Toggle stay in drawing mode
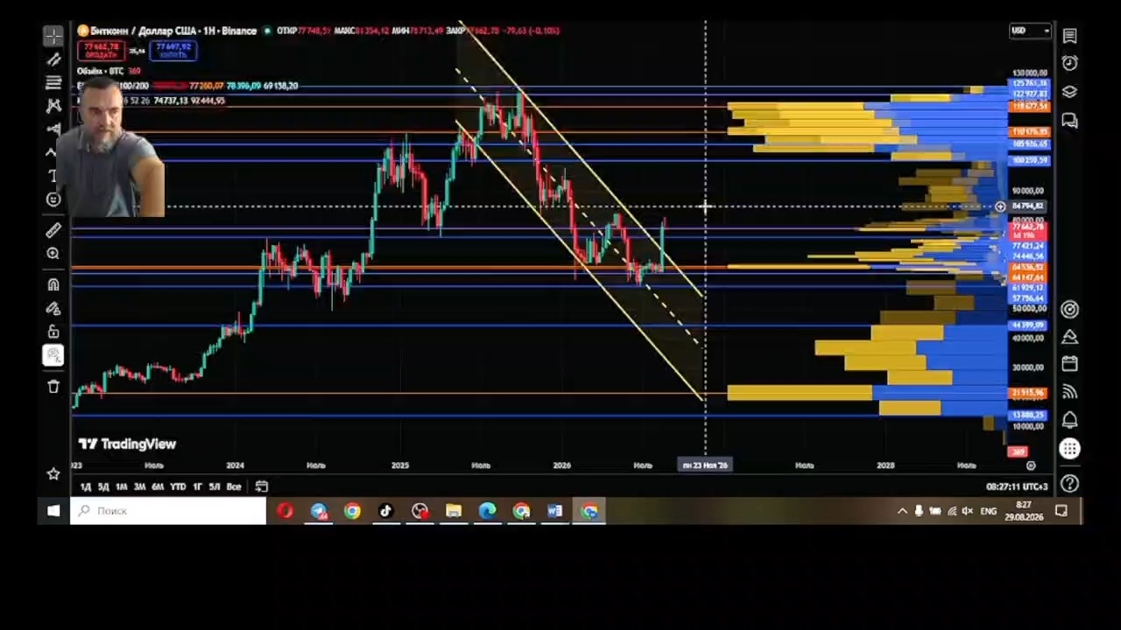This screenshot has height=630, width=1121. pos(53,308)
